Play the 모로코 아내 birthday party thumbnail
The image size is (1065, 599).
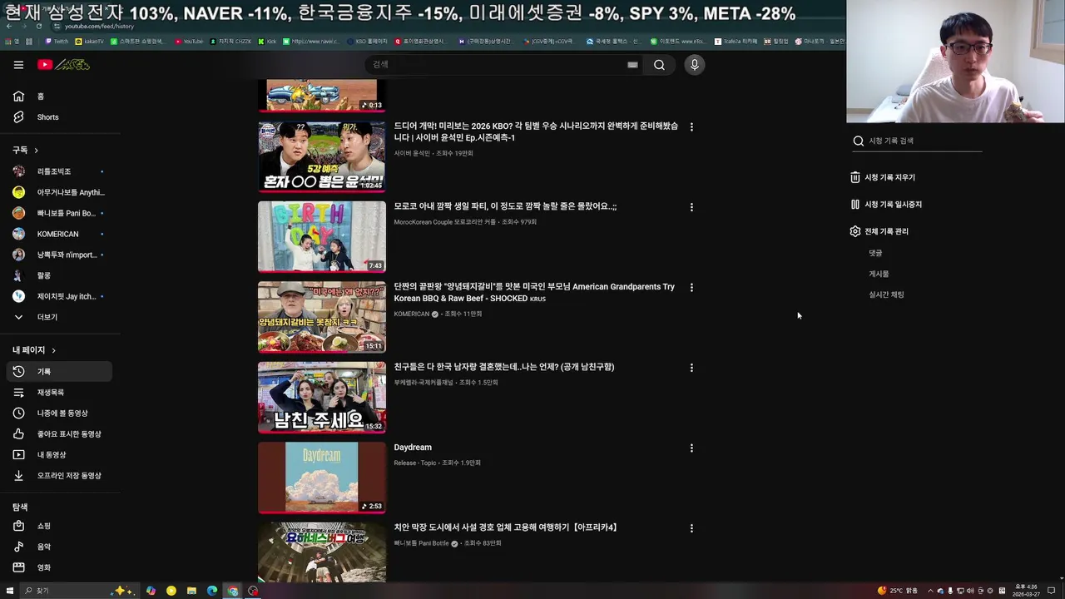[322, 236]
